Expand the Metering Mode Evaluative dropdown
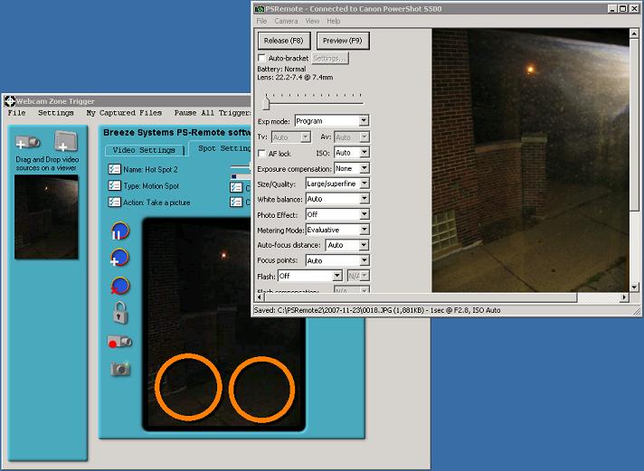 pos(337,230)
